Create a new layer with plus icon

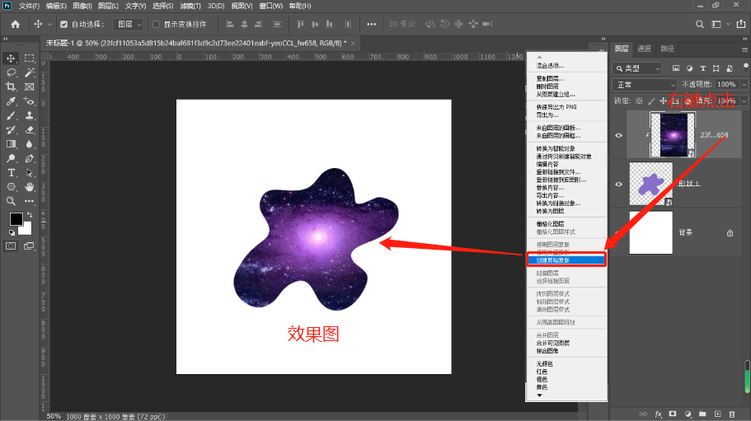point(717,414)
